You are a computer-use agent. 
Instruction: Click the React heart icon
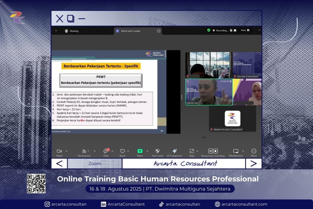pyautogui.click(x=122, y=151)
